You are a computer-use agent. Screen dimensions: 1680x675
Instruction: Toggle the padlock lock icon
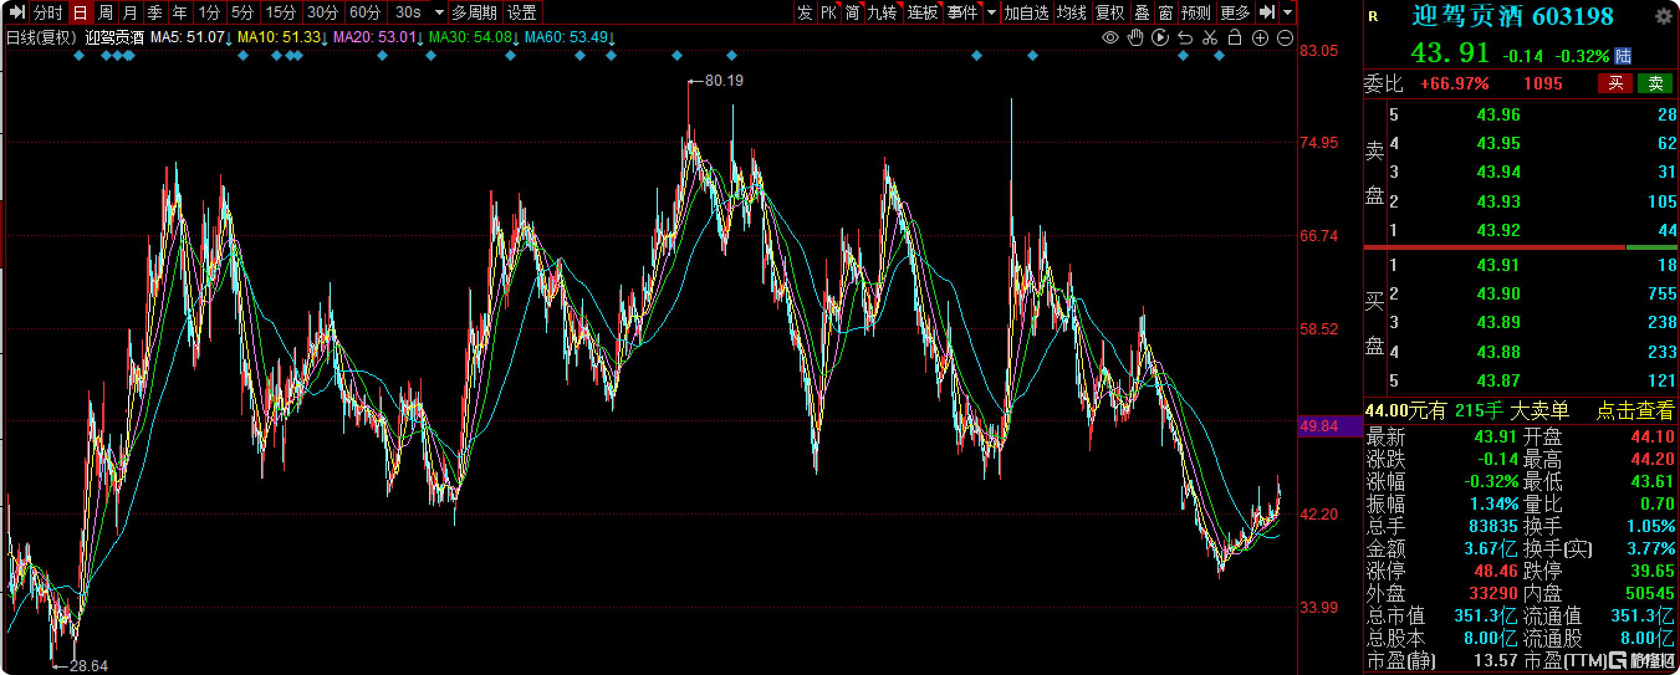tap(1235, 38)
